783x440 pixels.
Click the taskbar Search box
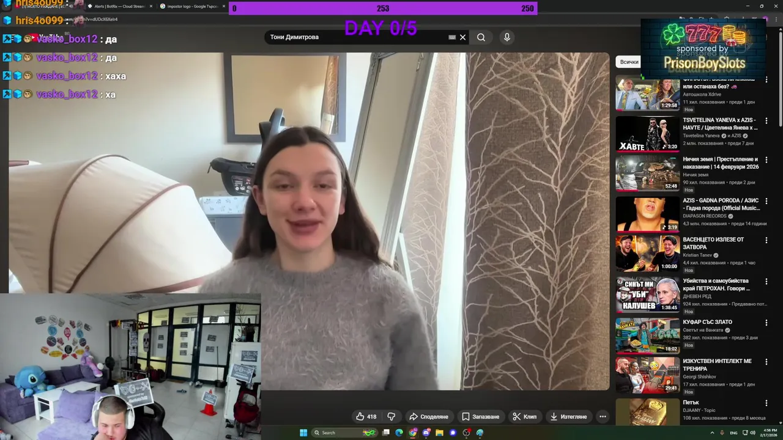(344, 433)
